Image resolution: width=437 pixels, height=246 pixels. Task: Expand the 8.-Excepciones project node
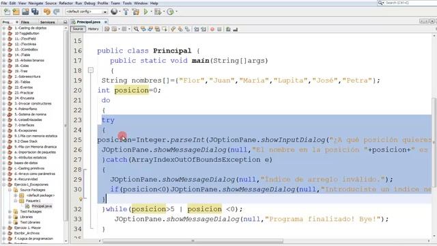4,131
